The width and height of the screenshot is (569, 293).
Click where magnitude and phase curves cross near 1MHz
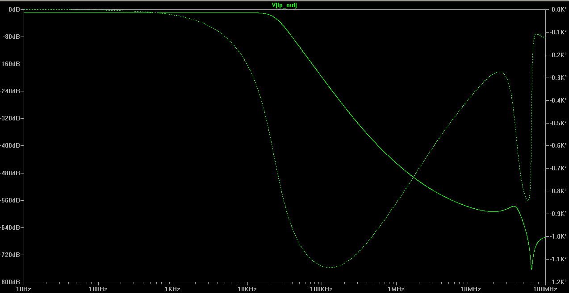[x=413, y=177]
